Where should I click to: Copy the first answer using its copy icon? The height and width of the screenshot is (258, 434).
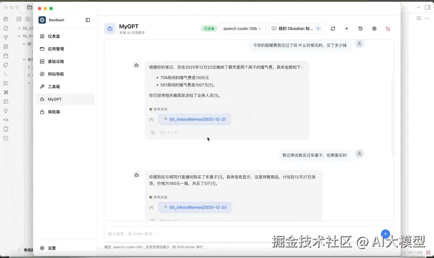coord(153,132)
